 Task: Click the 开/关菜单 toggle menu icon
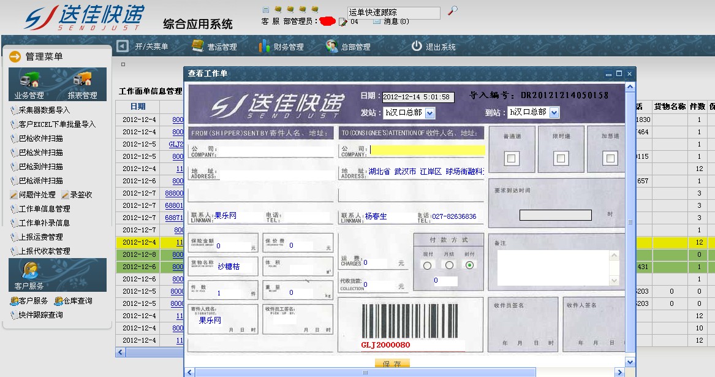coord(123,46)
